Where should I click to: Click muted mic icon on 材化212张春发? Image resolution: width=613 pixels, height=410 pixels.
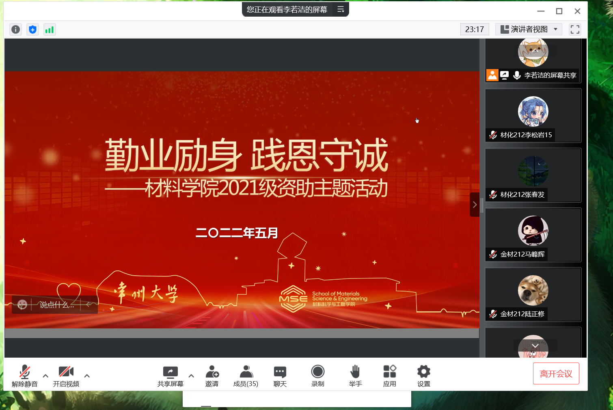493,194
